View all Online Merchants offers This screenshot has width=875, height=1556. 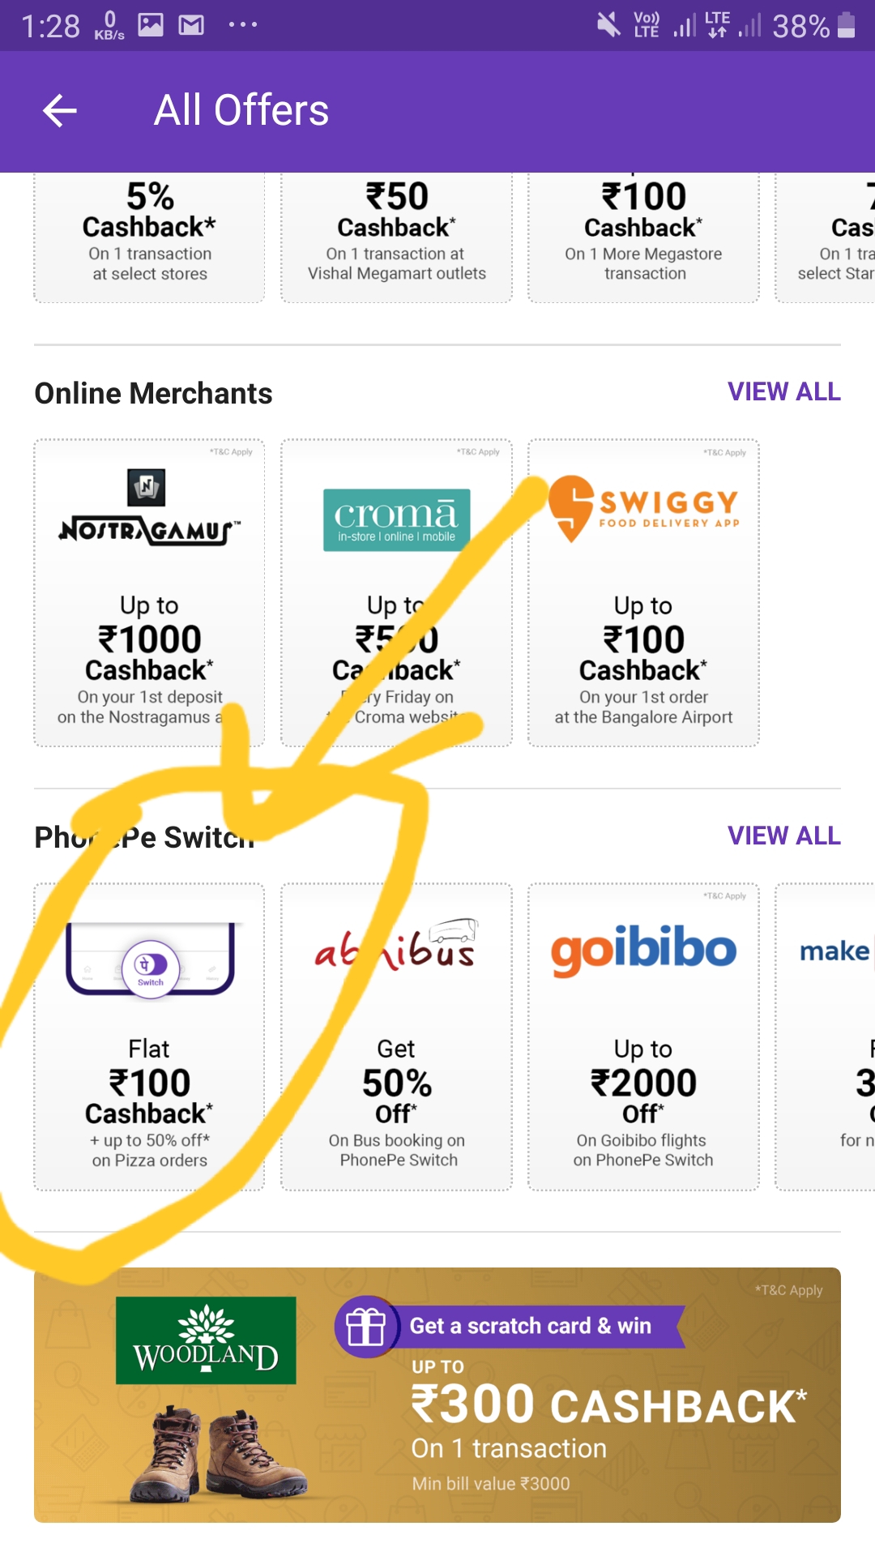783,392
